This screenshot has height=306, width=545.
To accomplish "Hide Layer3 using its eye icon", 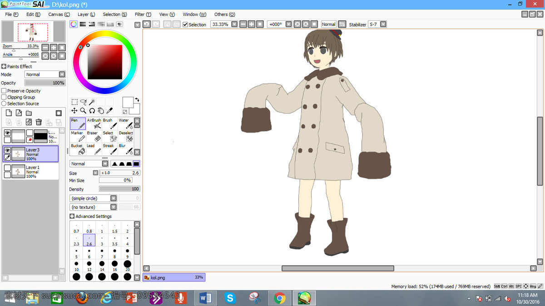I will click(7, 150).
